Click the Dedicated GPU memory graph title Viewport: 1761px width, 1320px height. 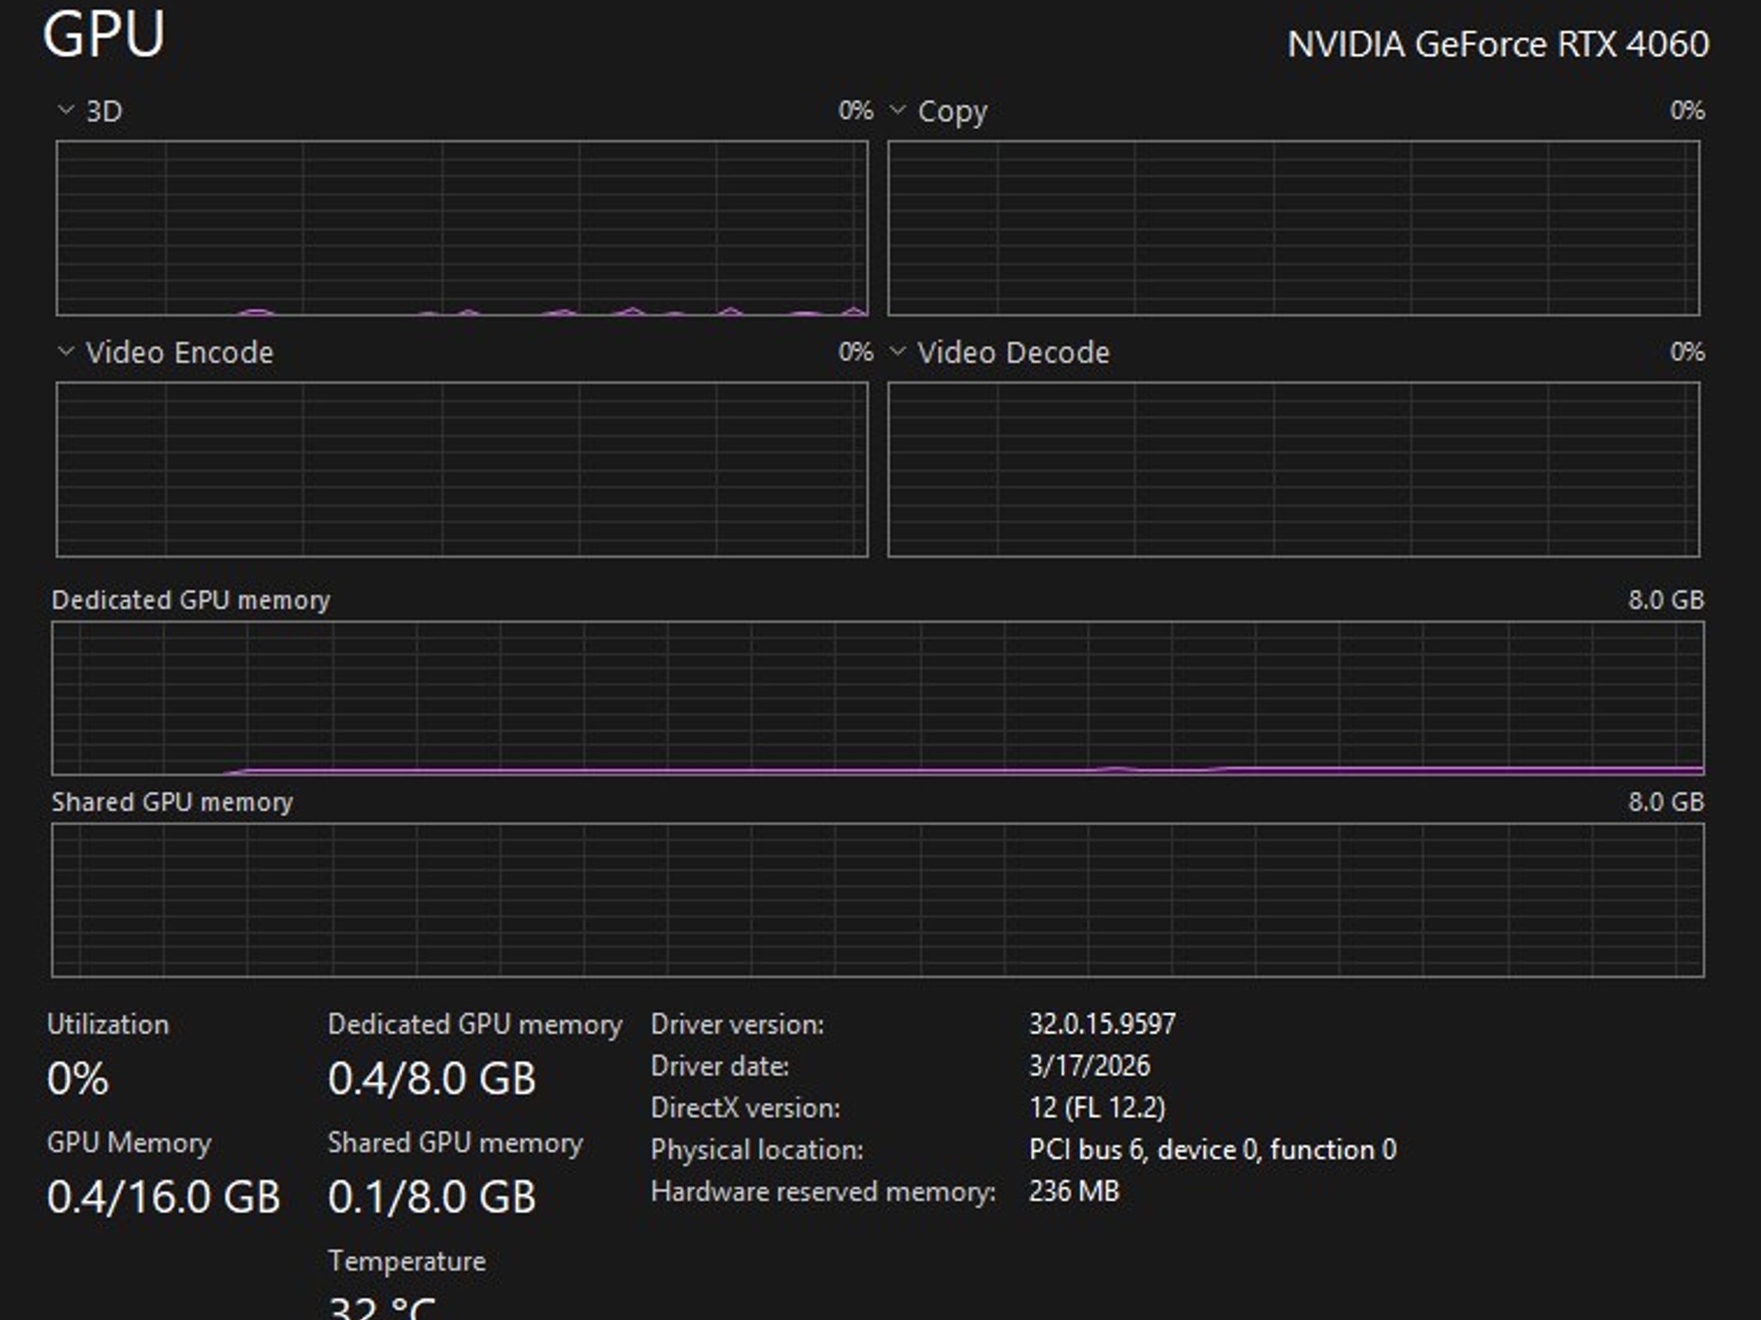tap(191, 600)
